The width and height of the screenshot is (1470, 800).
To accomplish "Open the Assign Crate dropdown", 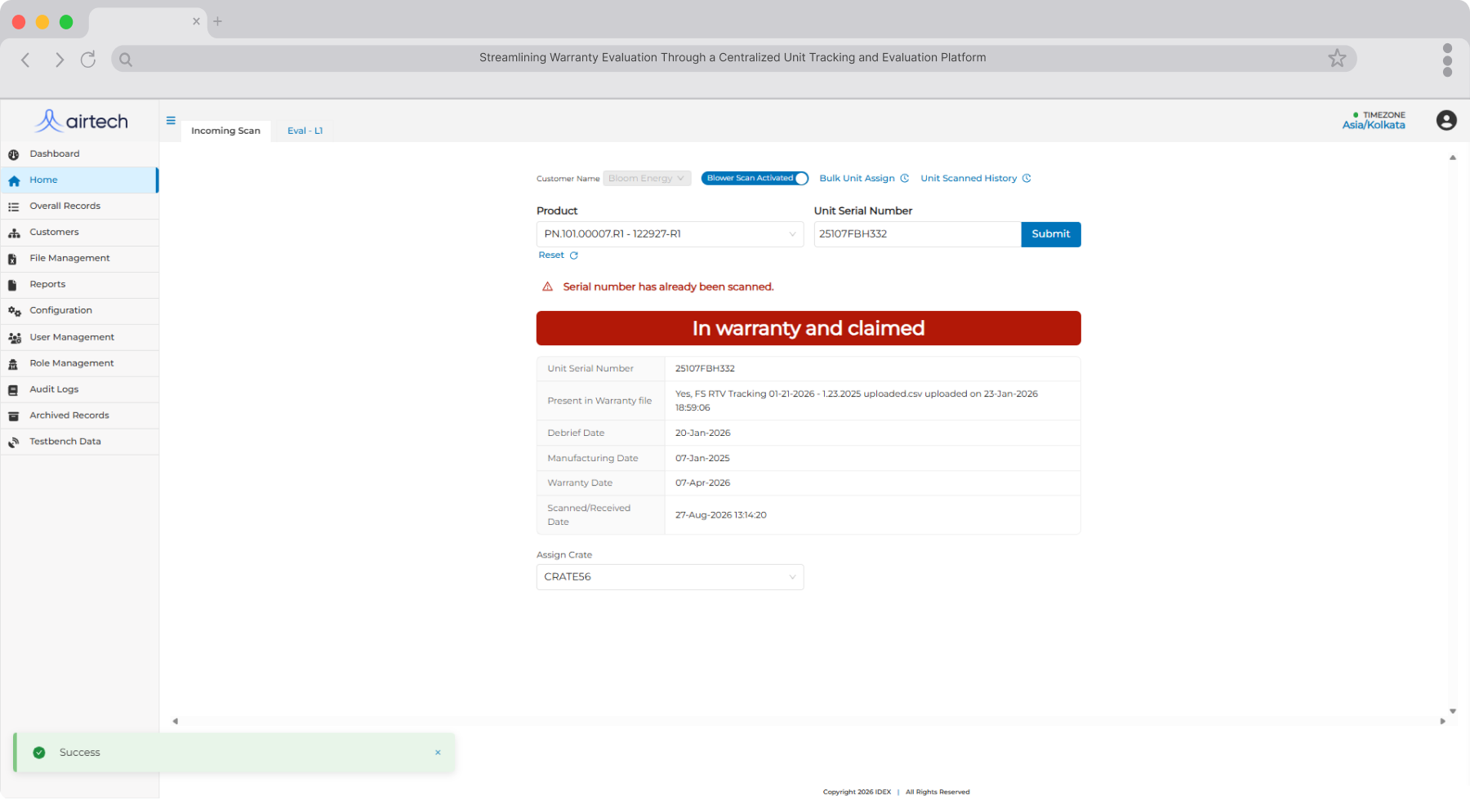I will (x=670, y=577).
